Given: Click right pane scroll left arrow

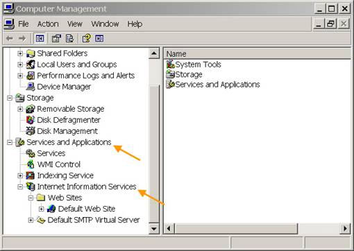Looking at the screenshot, I should 169,229.
